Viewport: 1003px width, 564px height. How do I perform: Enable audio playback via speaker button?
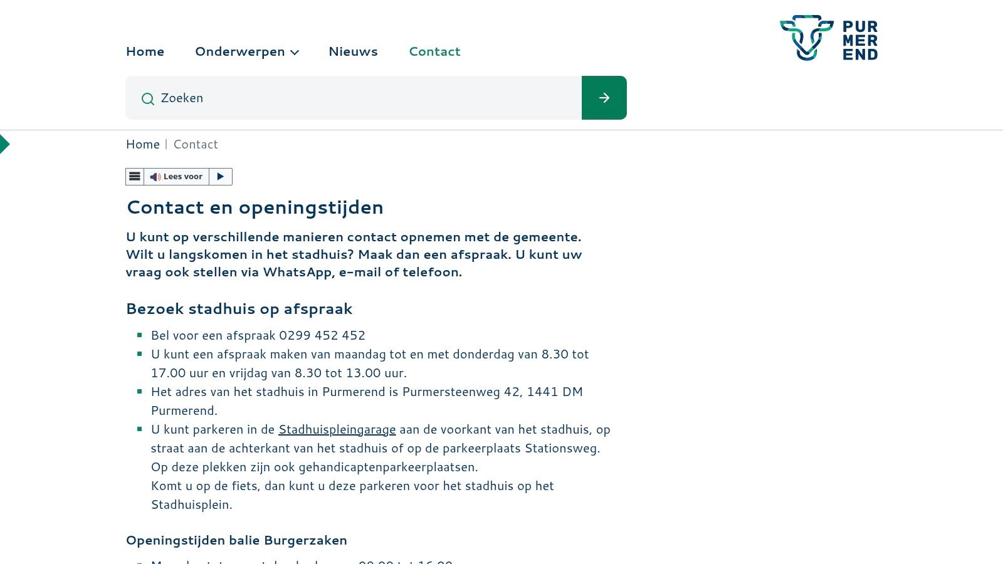coord(155,176)
